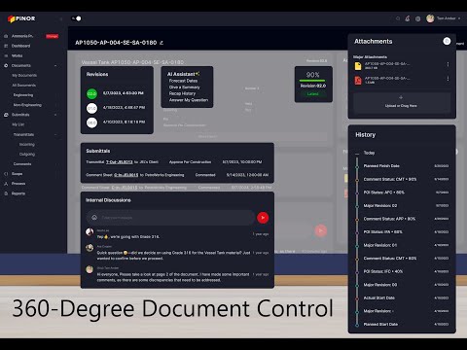Toggle the dark mode switch in header
This screenshot has height=350, width=467.
tap(76, 18)
